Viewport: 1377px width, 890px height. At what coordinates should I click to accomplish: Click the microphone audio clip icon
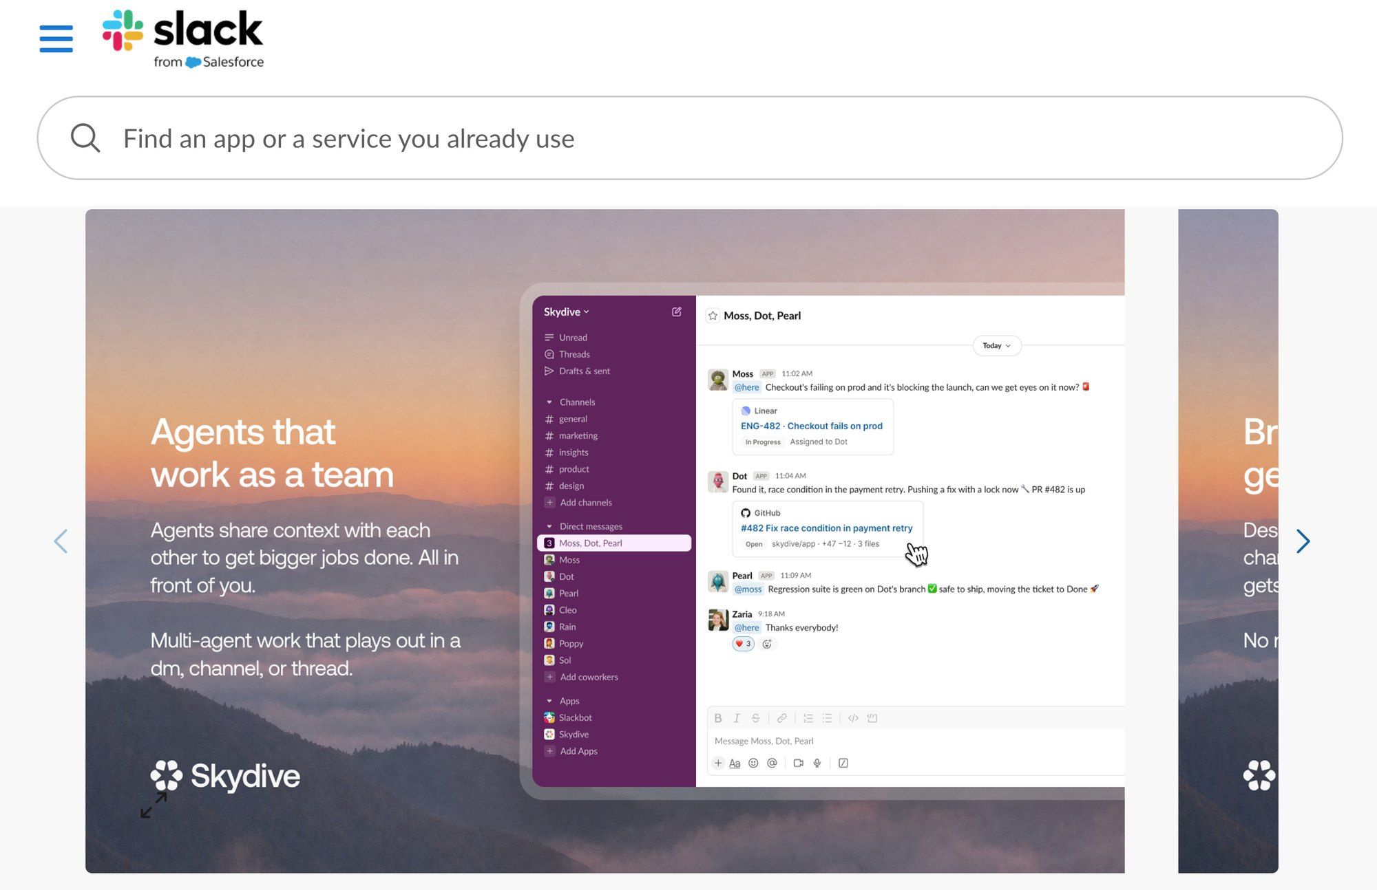point(817,763)
